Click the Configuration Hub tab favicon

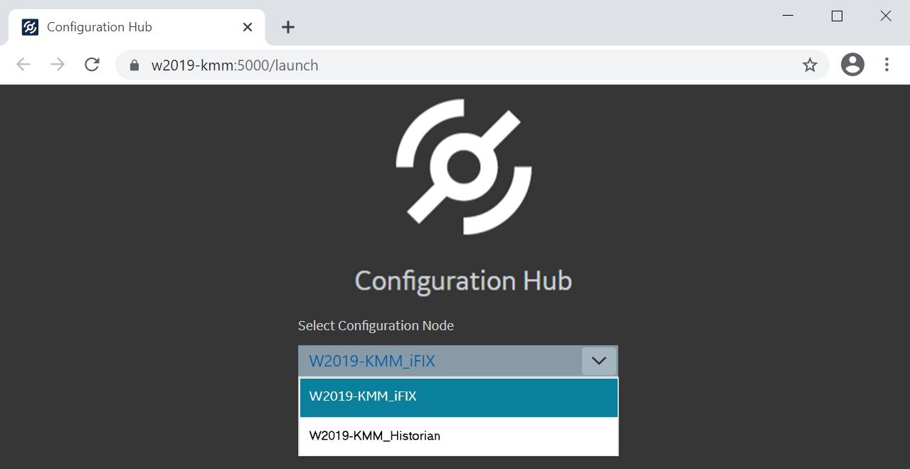tap(30, 27)
